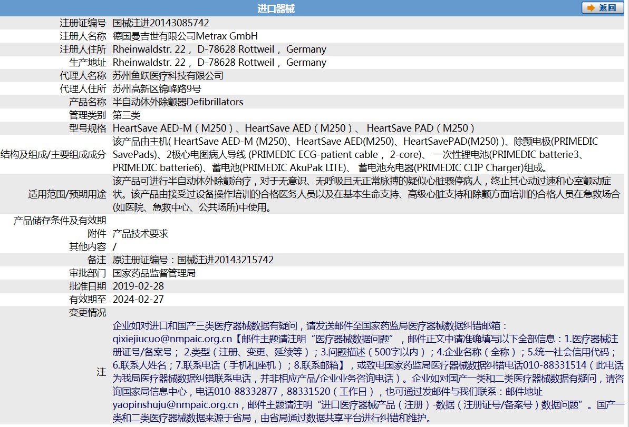
Task: Click the 适用范围/预期用途 label
Action: pyautogui.click(x=67, y=194)
